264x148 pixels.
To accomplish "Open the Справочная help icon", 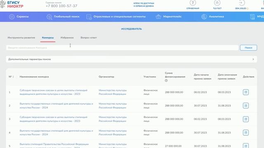I will pos(193,3).
